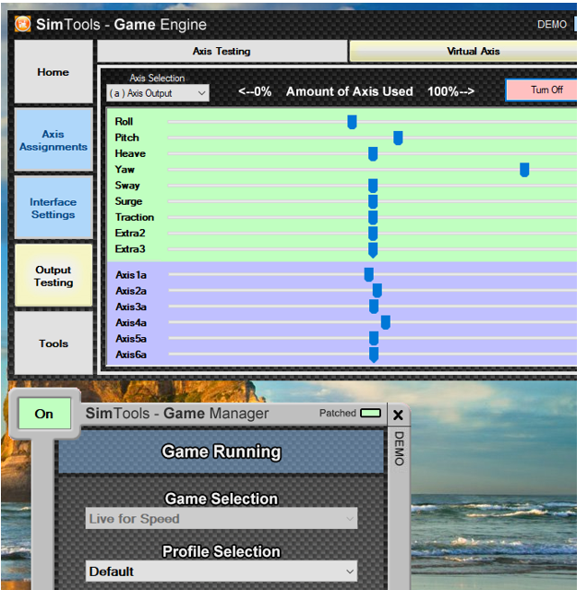Expand the Default profile dropdown
Screen dimensions: 588x590
click(x=222, y=572)
